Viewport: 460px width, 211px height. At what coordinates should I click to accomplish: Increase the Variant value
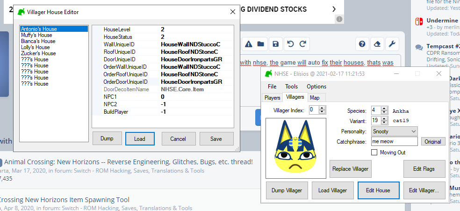click(384, 118)
